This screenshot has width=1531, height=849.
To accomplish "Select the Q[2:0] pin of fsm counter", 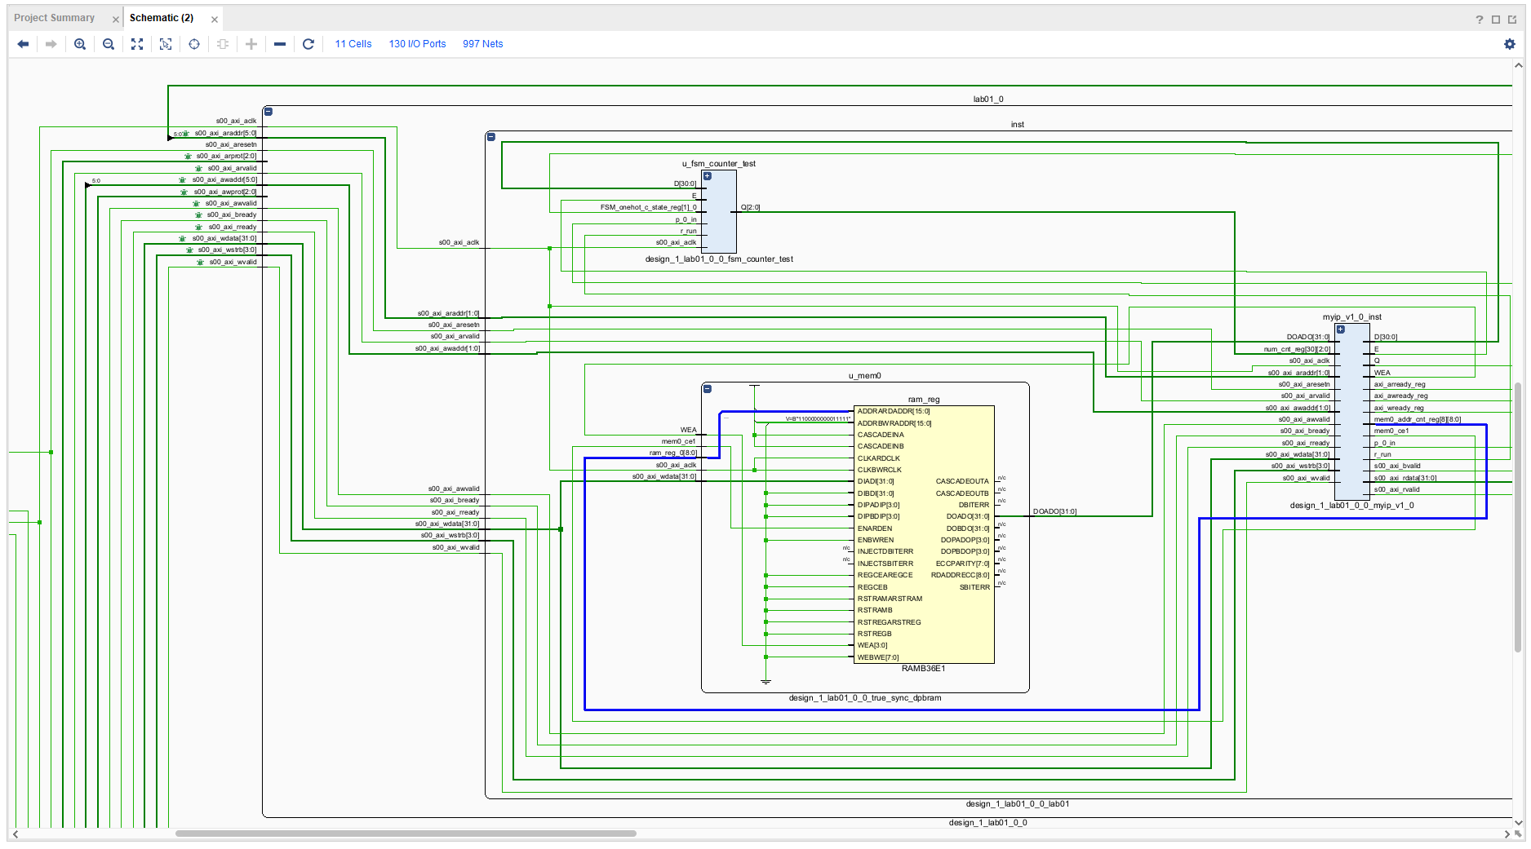I will click(750, 207).
